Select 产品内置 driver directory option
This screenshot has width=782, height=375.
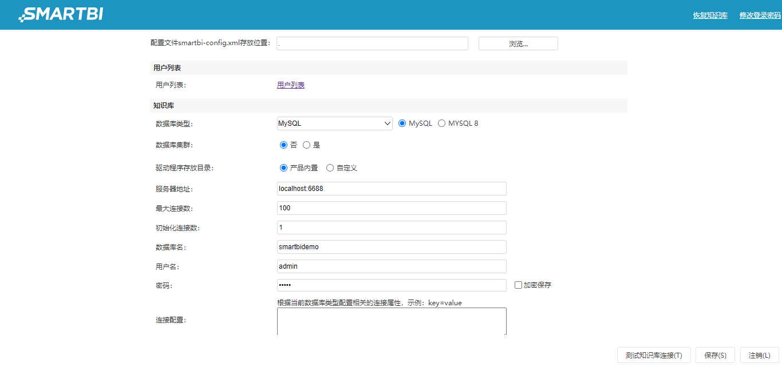283,168
